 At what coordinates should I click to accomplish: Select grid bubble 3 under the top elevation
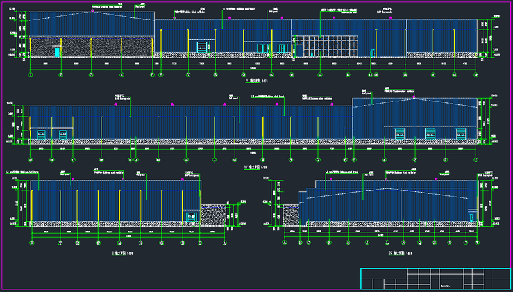(x=91, y=75)
